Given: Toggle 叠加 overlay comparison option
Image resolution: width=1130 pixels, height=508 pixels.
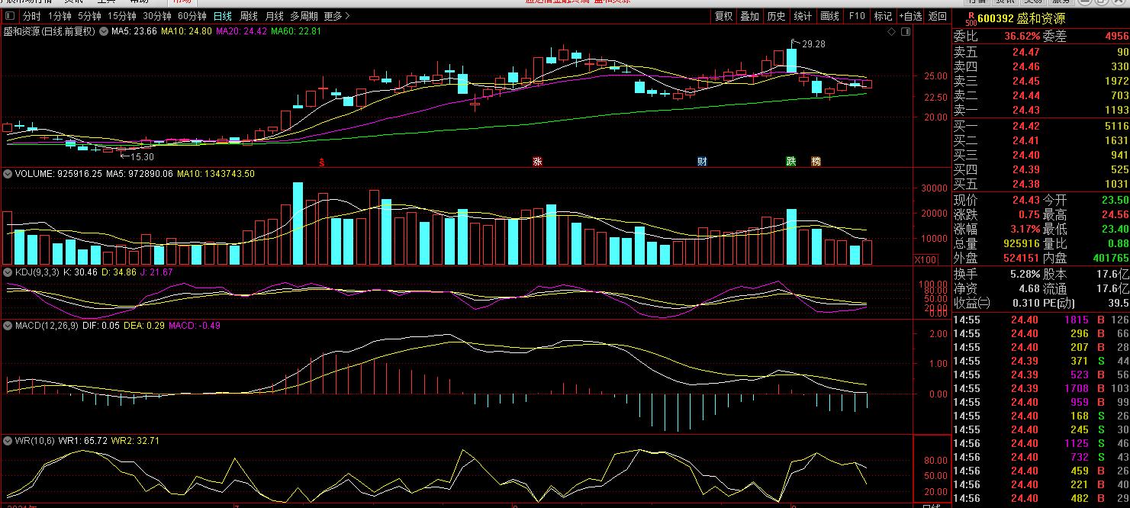Looking at the screenshot, I should tap(750, 16).
